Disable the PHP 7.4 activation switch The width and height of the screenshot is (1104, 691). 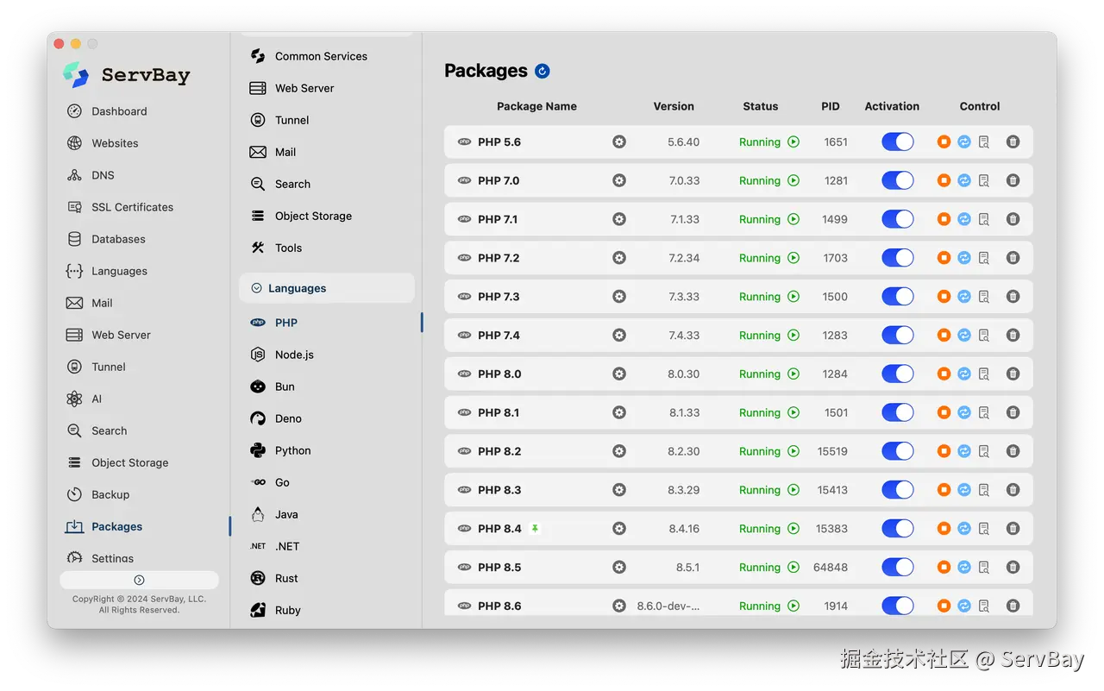tap(897, 336)
